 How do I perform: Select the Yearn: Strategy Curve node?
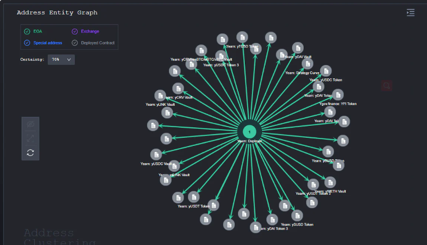pyautogui.click(x=307, y=64)
